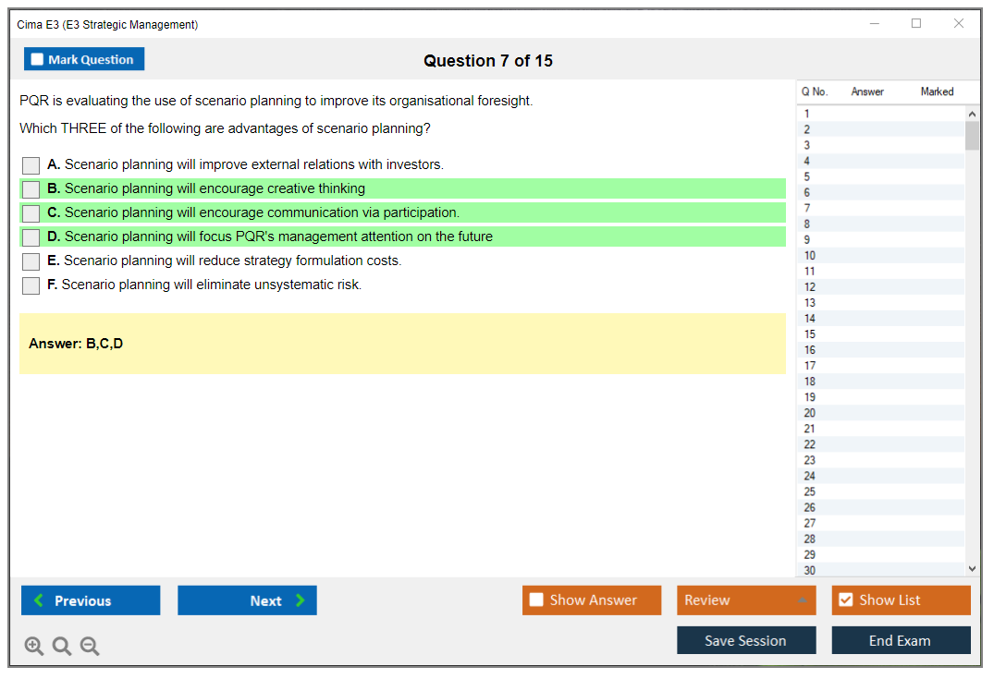Screen dimensions: 994x679
Task: Select option B encourage creative thinking
Action: click(x=31, y=189)
